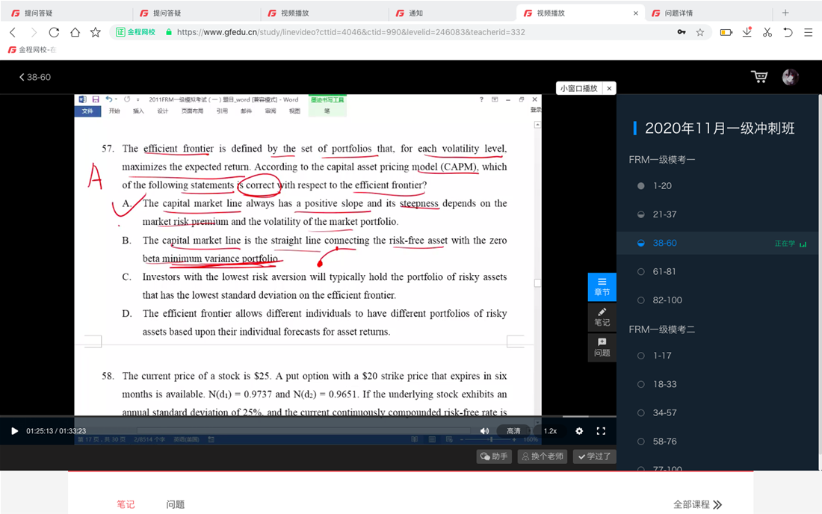Open video settings gear
The width and height of the screenshot is (822, 514).
578,431
